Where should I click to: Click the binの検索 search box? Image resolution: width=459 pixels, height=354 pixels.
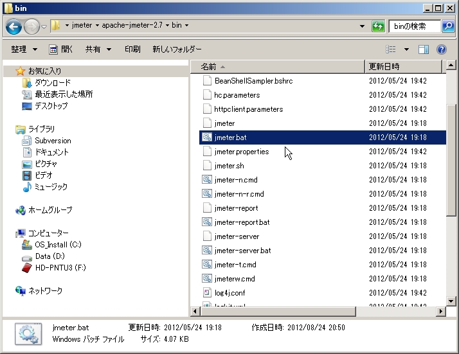415,26
